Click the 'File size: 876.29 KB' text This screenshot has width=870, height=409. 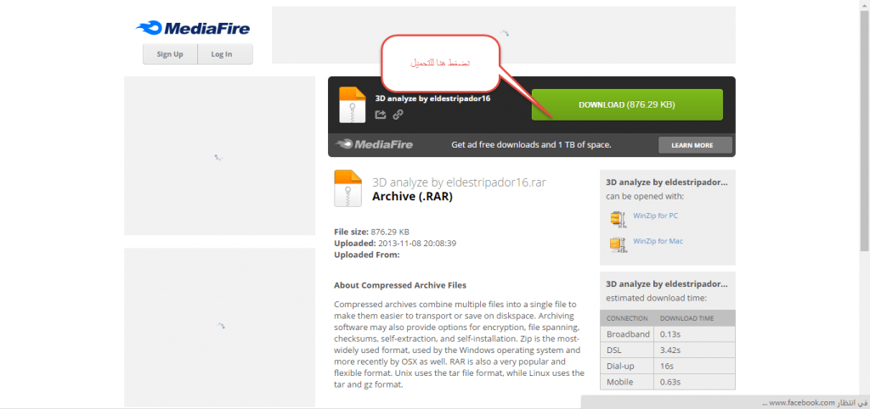(372, 232)
